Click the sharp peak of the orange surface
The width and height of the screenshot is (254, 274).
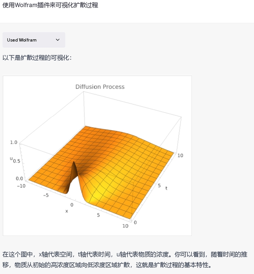click(74, 164)
